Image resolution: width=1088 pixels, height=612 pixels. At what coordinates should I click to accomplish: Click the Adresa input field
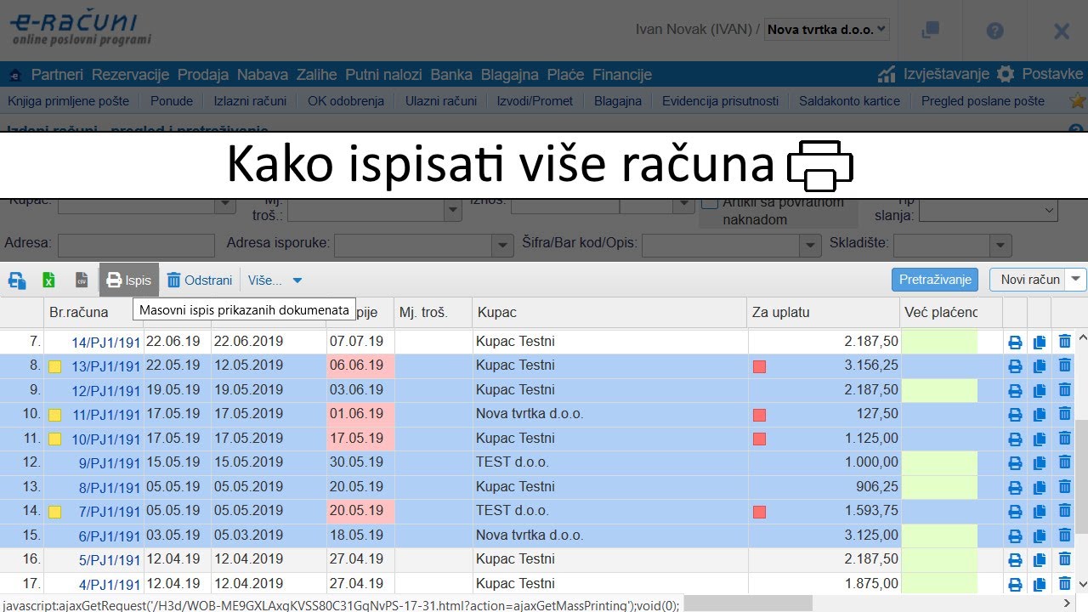click(136, 246)
